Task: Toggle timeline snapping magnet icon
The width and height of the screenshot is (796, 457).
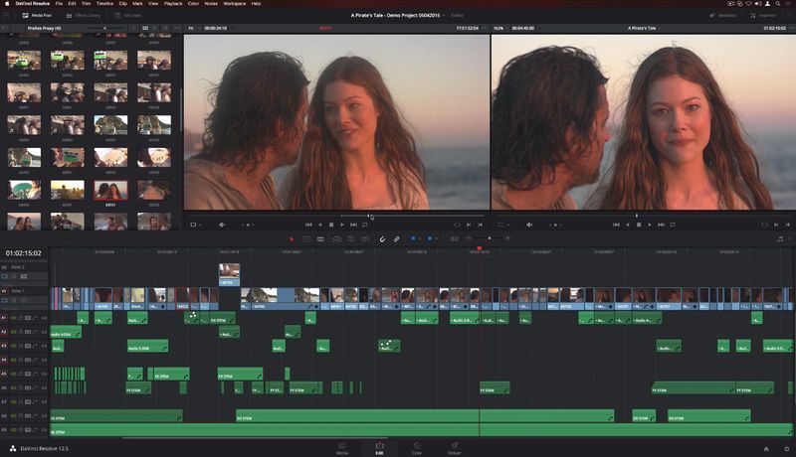Action: pos(382,238)
